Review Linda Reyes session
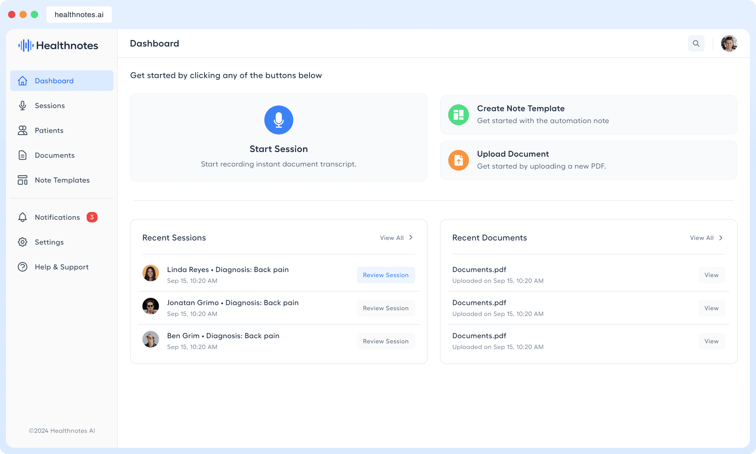The image size is (756, 454). pos(386,275)
